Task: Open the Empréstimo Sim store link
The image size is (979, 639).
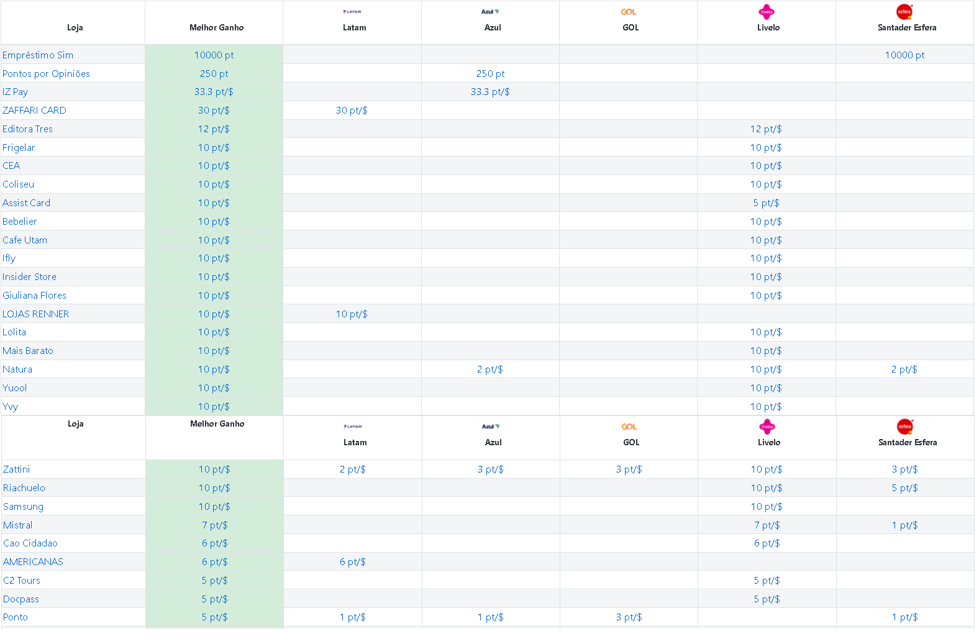Action: [x=38, y=55]
